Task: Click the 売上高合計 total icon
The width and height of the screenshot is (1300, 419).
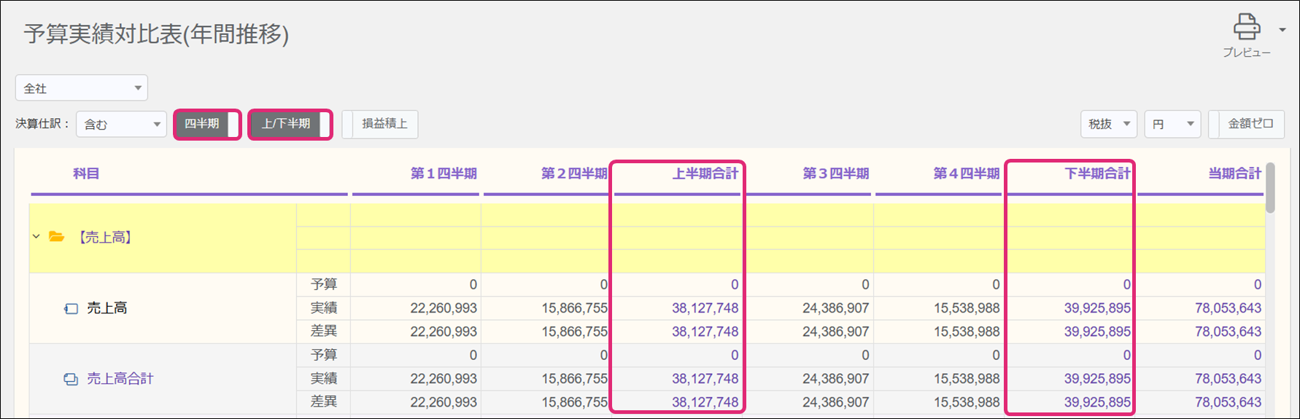Action: (71, 379)
